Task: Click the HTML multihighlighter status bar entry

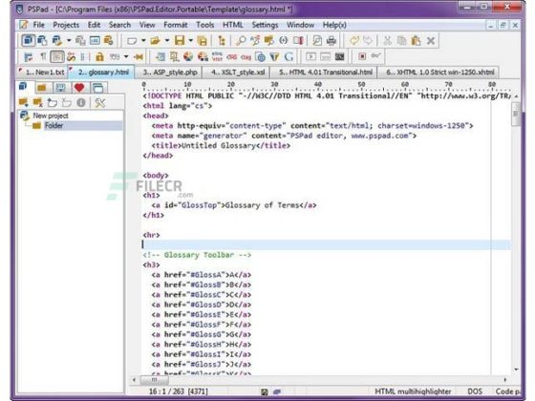Action: pyautogui.click(x=413, y=391)
